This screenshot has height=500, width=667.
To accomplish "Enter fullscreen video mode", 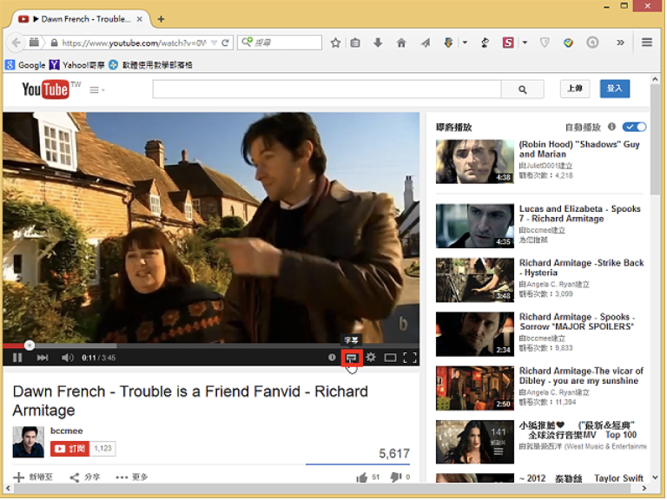I will pyautogui.click(x=410, y=358).
